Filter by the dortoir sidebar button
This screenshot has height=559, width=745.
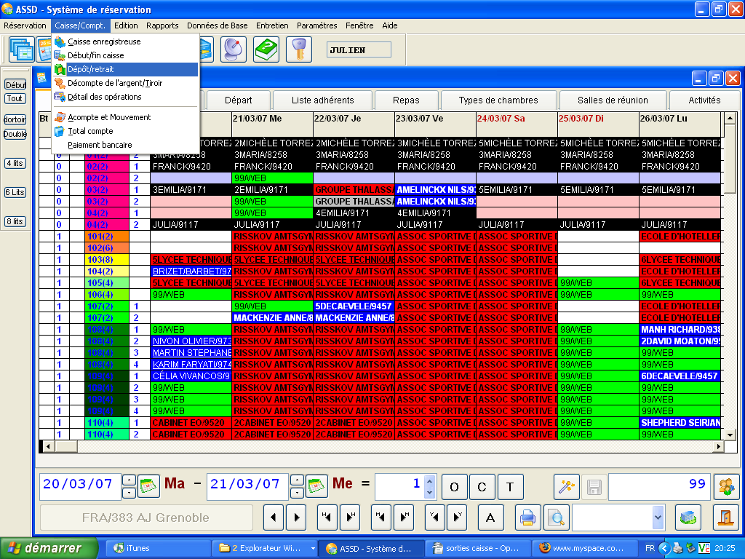pyautogui.click(x=15, y=120)
